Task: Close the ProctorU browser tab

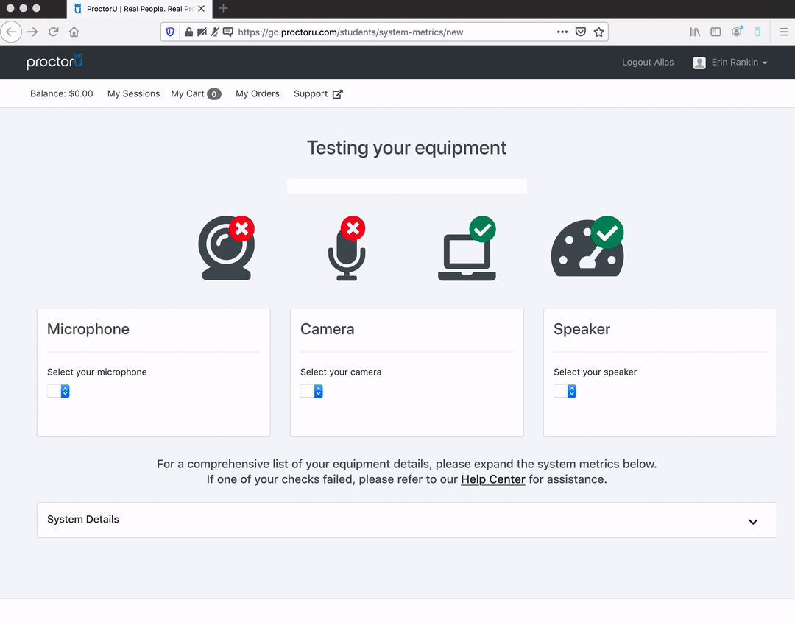Action: tap(201, 9)
